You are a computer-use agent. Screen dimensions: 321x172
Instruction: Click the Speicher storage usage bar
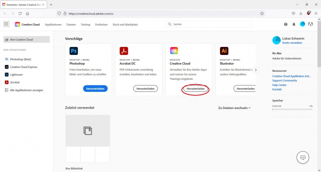(293, 109)
